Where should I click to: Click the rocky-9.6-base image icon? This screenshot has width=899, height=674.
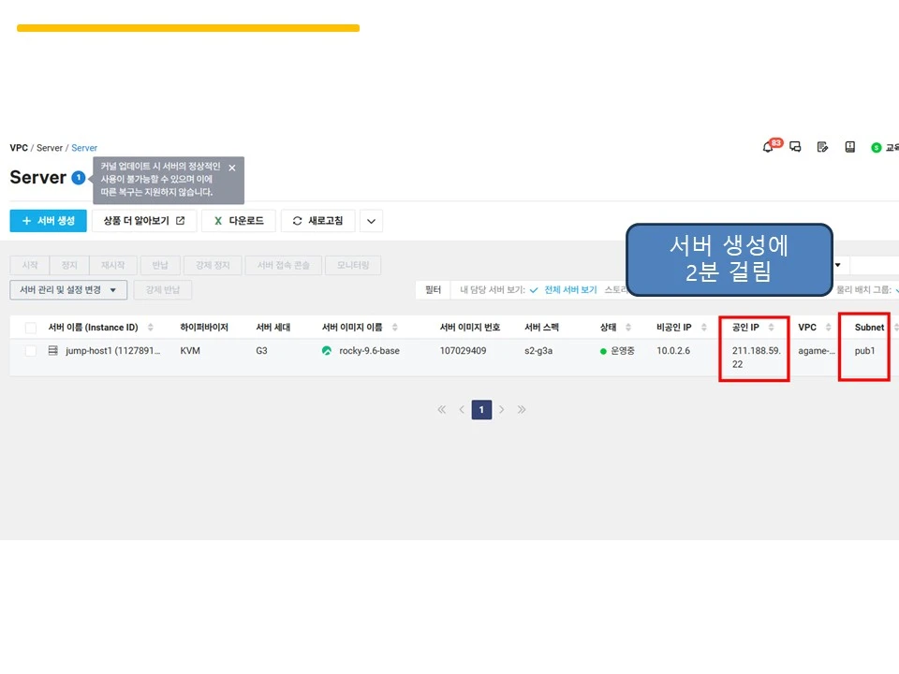[327, 351]
